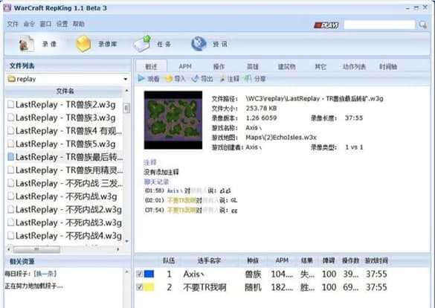Click the Maps\(2)EchoIsles.w3x map path text

pyautogui.click(x=281, y=138)
